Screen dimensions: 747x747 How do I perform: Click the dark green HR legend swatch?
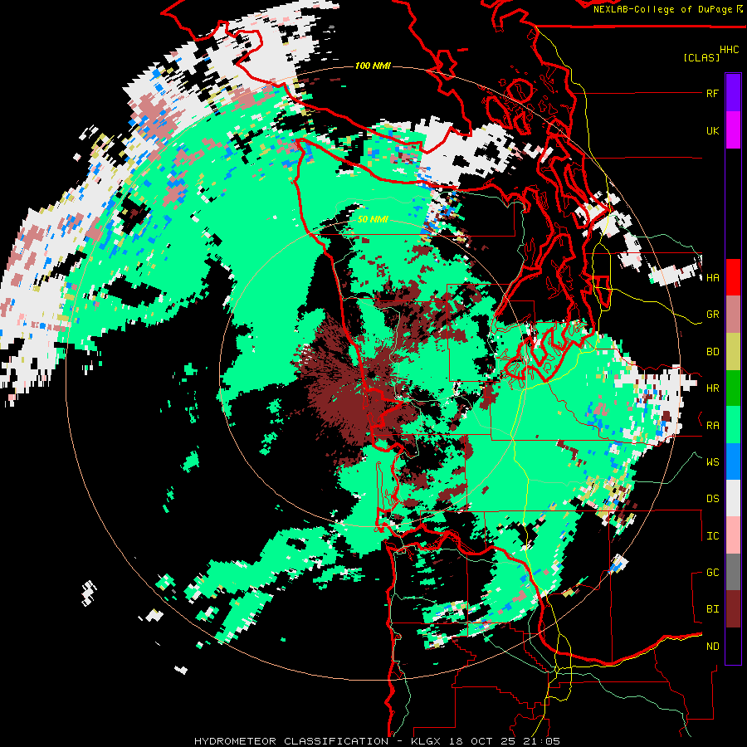[733, 388]
